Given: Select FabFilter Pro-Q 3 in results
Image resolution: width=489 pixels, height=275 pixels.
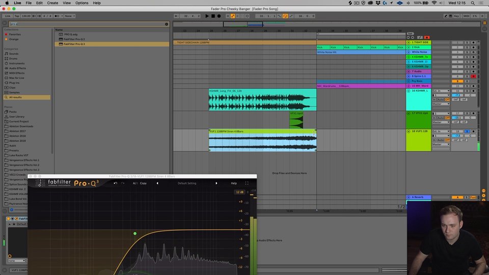Looking at the screenshot, I should [x=74, y=44].
